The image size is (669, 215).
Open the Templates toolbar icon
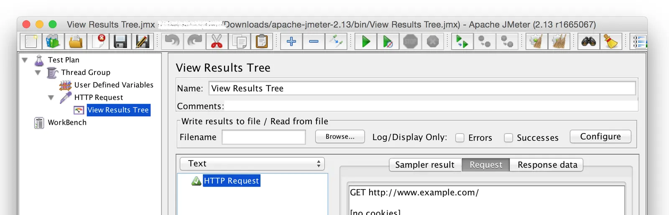(x=53, y=41)
